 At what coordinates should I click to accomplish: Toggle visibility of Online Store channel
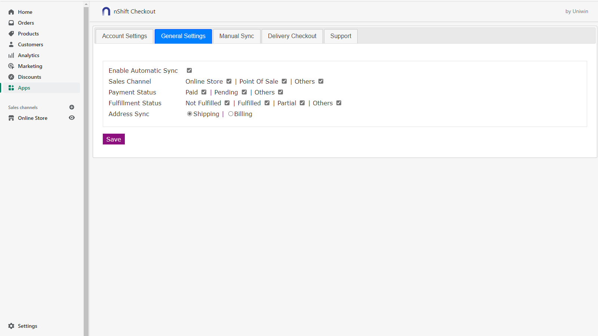tap(72, 118)
